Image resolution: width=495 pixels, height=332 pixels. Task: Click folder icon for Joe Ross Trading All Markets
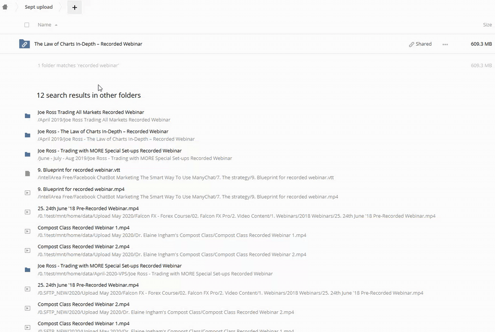(28, 116)
